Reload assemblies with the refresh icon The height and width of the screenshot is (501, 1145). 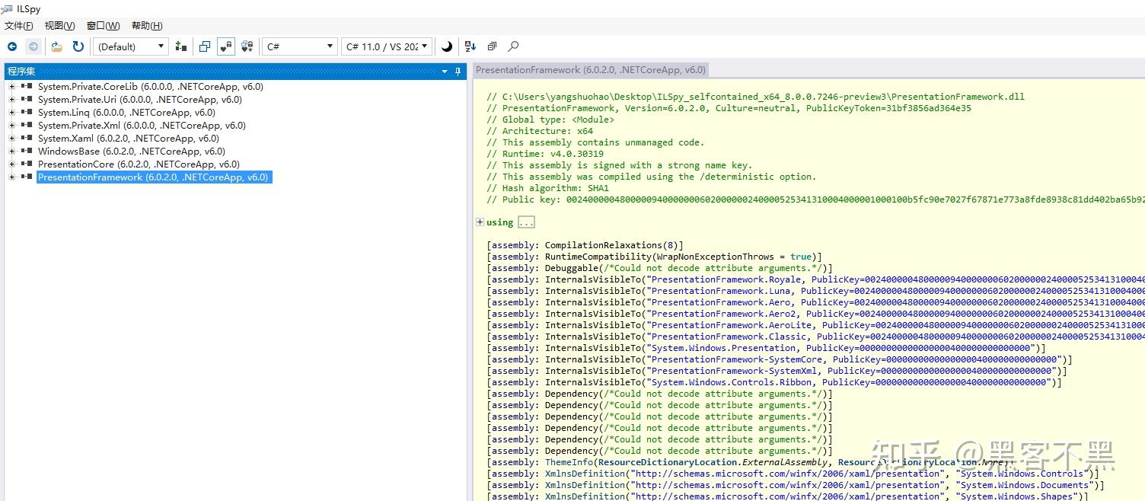pos(78,46)
